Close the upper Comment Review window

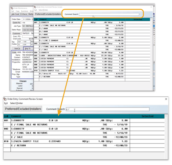click(x=151, y=7)
